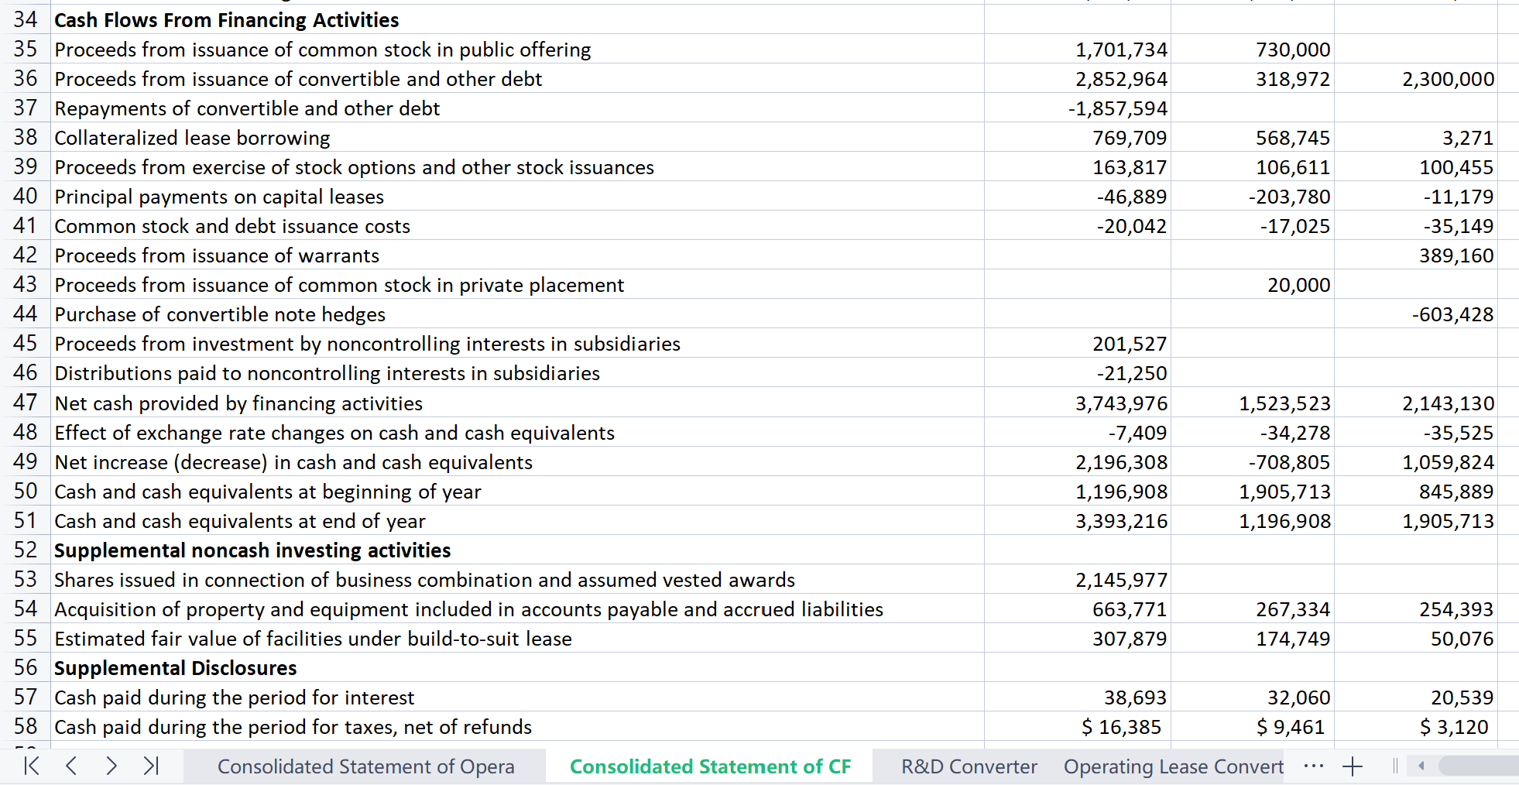
Task: Jump to the last sheet with the navigation arrow
Action: [x=152, y=766]
